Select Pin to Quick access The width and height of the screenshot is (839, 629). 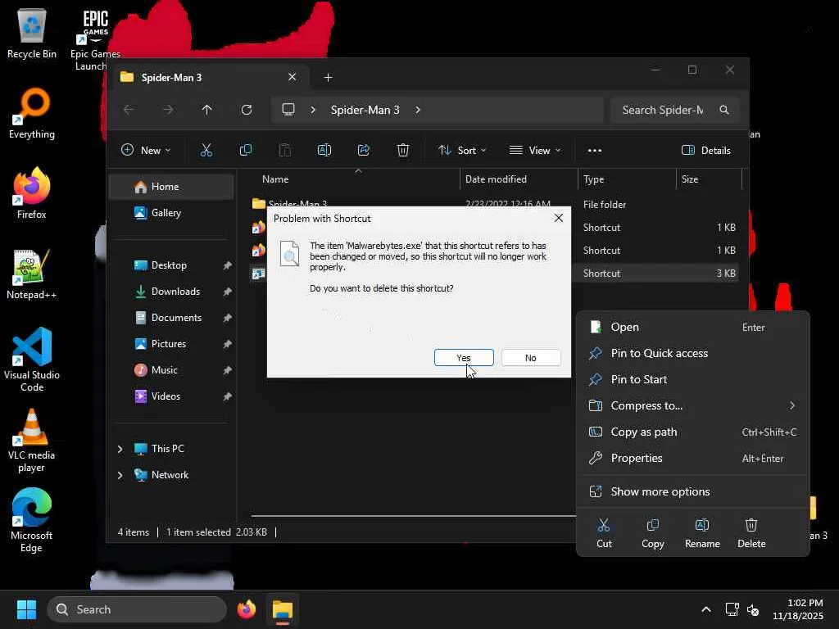(x=692, y=353)
